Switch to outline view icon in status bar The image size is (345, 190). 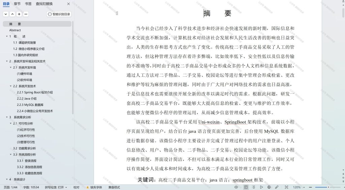click(253, 187)
